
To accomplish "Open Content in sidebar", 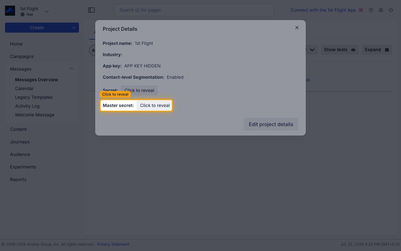I will tap(18, 129).
